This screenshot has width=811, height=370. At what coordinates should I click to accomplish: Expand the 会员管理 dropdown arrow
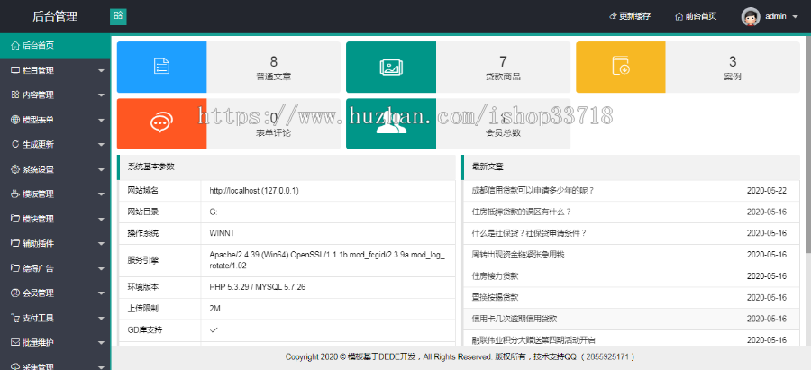tap(101, 293)
